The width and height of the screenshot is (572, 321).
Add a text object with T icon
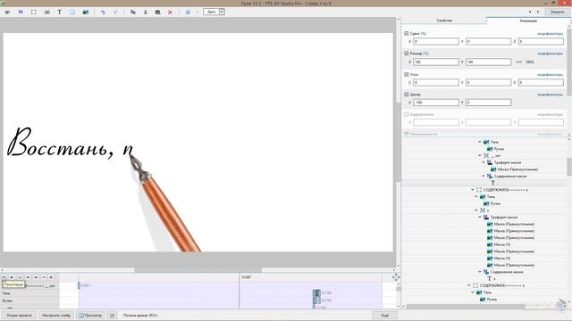pyautogui.click(x=60, y=12)
